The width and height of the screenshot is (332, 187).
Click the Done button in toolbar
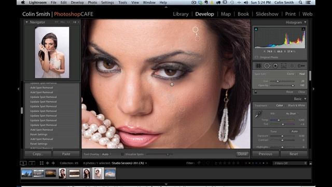click(x=242, y=154)
